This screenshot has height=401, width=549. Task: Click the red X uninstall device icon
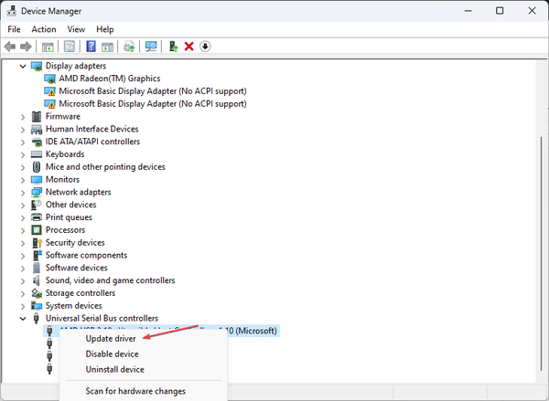tap(188, 47)
